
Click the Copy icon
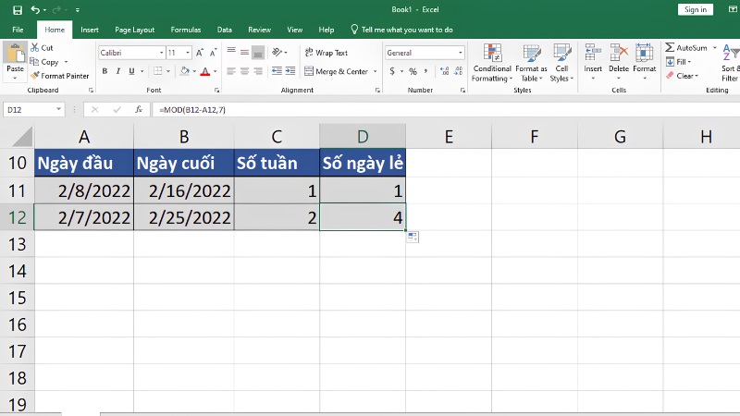(34, 62)
